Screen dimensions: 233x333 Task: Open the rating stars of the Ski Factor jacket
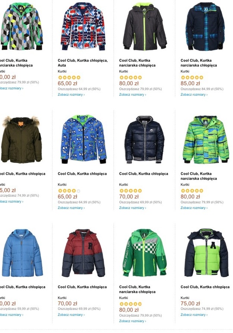coord(130,304)
